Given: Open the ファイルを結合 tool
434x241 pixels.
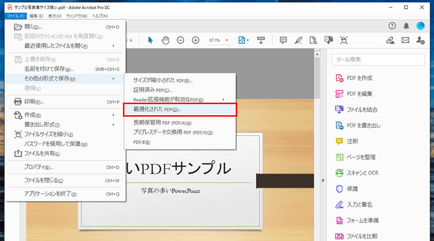Looking at the screenshot, I should tap(356, 109).
